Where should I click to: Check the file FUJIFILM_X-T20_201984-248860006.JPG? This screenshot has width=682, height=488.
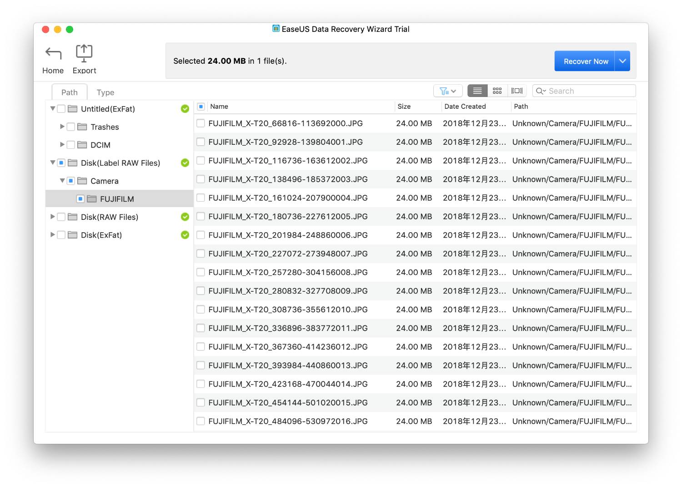pyautogui.click(x=201, y=235)
